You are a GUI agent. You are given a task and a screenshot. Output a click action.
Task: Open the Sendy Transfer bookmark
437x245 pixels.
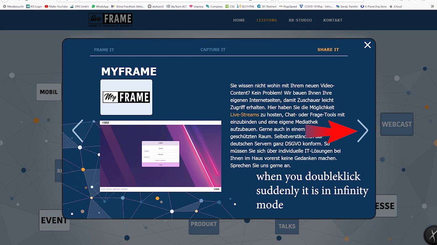pos(347,6)
